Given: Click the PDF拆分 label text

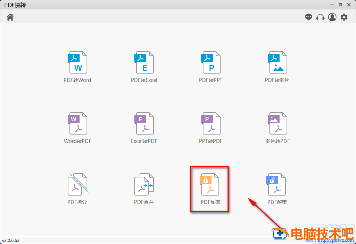Looking at the screenshot, I should (x=77, y=202).
